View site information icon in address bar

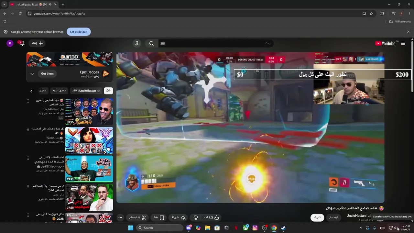click(x=29, y=14)
